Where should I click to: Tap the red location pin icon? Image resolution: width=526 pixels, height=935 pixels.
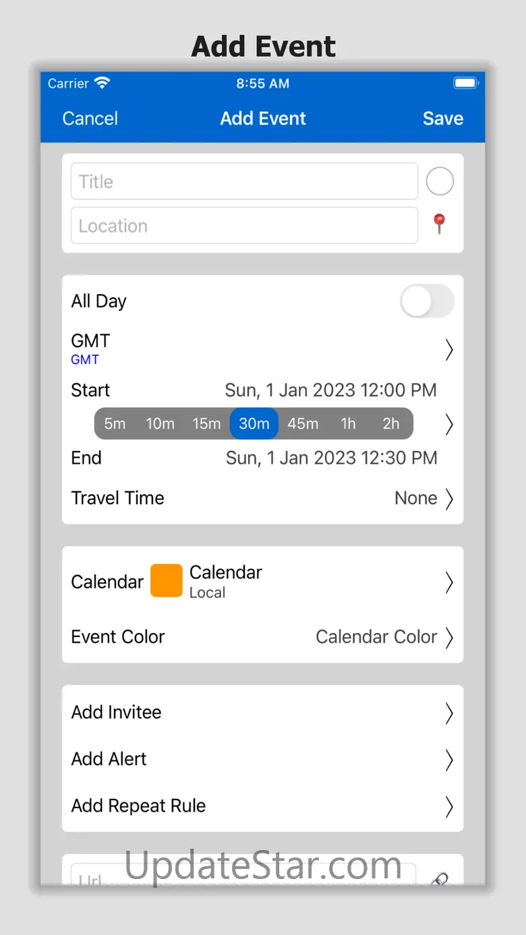[x=439, y=224]
